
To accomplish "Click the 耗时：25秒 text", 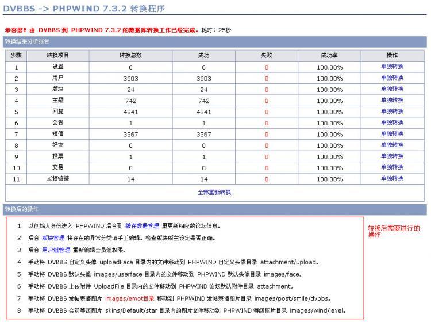I will click(x=216, y=30).
